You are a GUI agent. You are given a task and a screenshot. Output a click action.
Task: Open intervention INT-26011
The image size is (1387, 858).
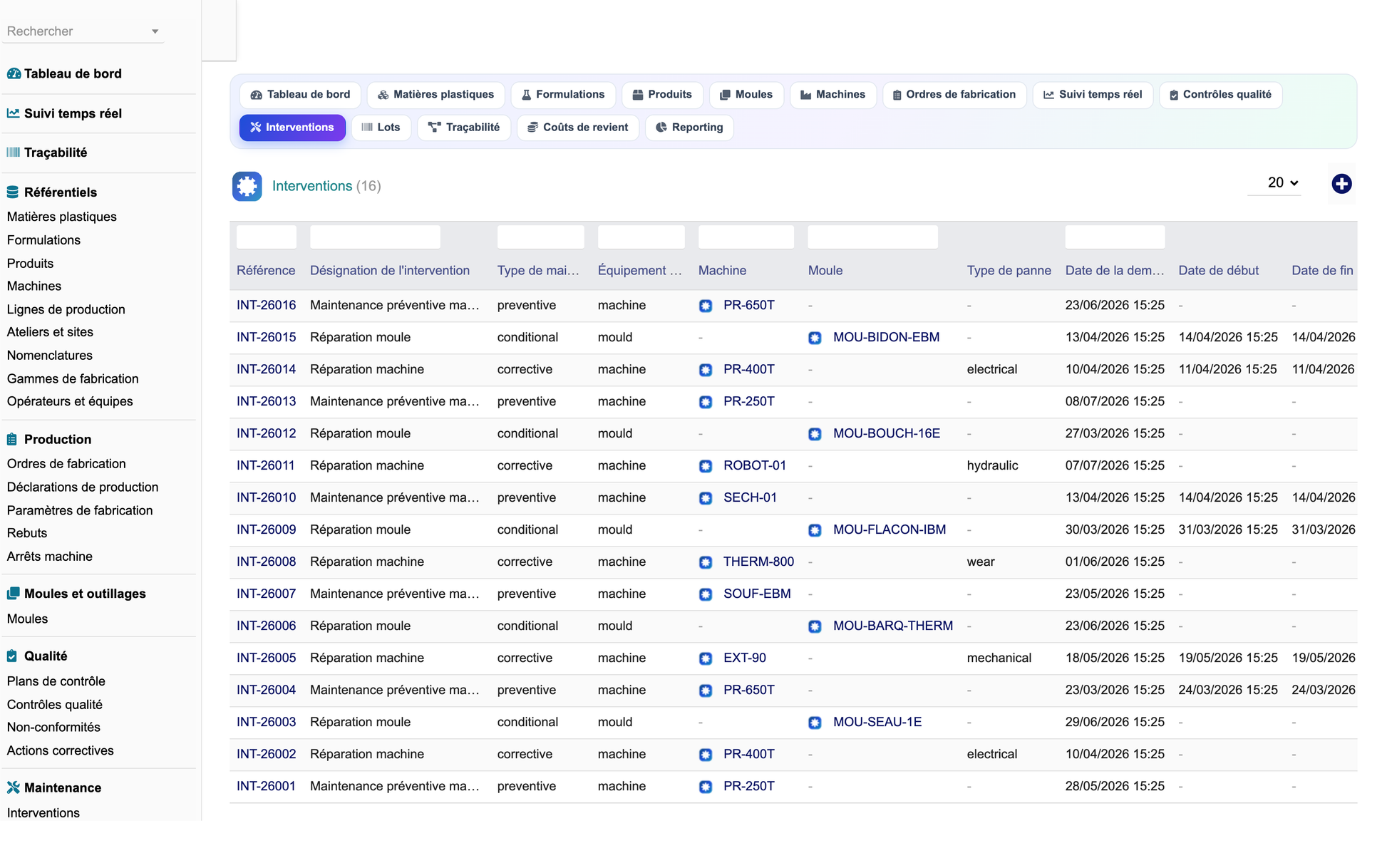point(265,465)
